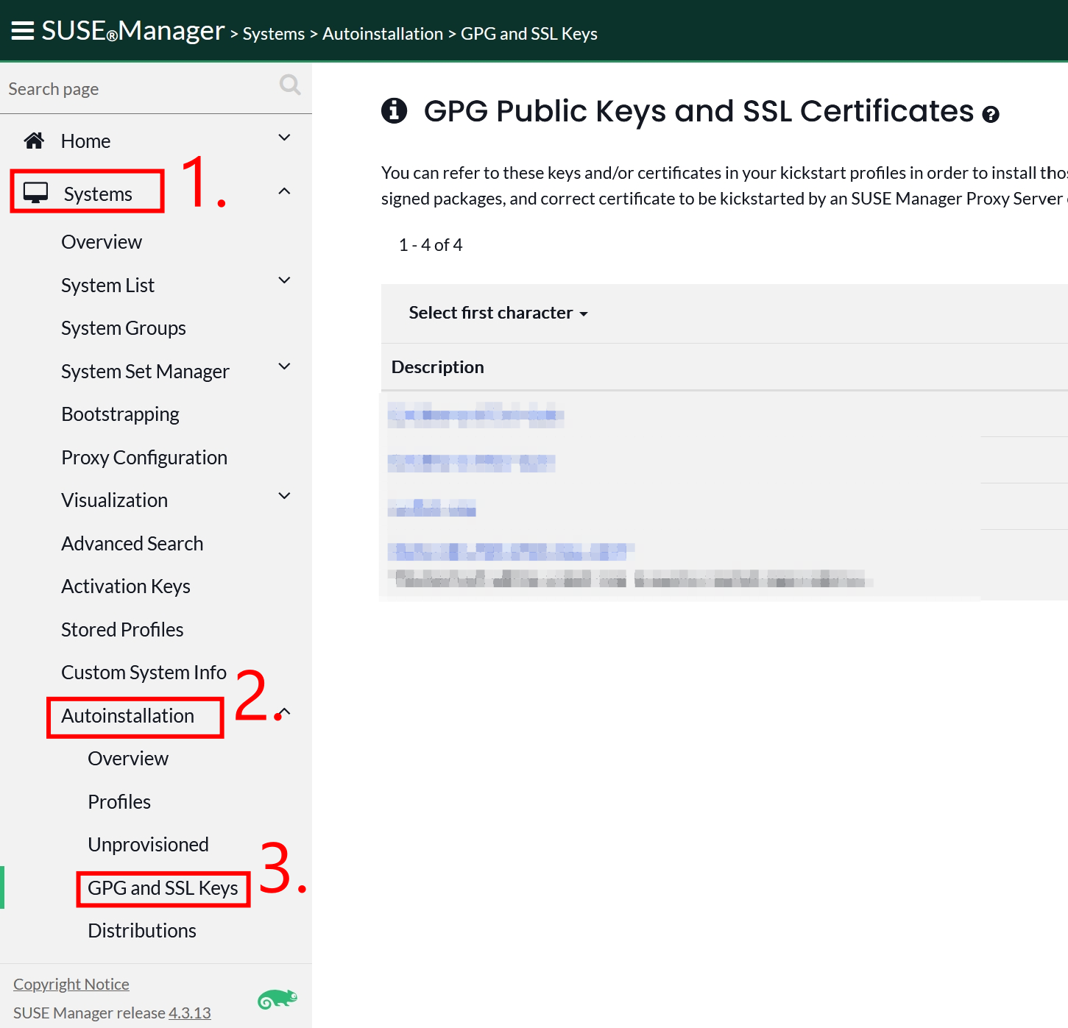Viewport: 1068px width, 1028px height.
Task: Click the Home house icon
Action: (34, 141)
